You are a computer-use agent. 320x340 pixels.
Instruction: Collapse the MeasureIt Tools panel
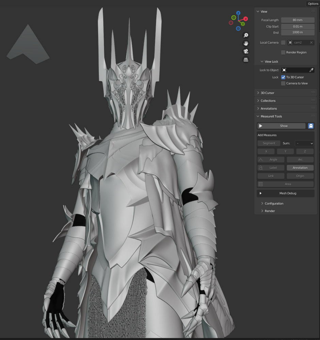258,116
